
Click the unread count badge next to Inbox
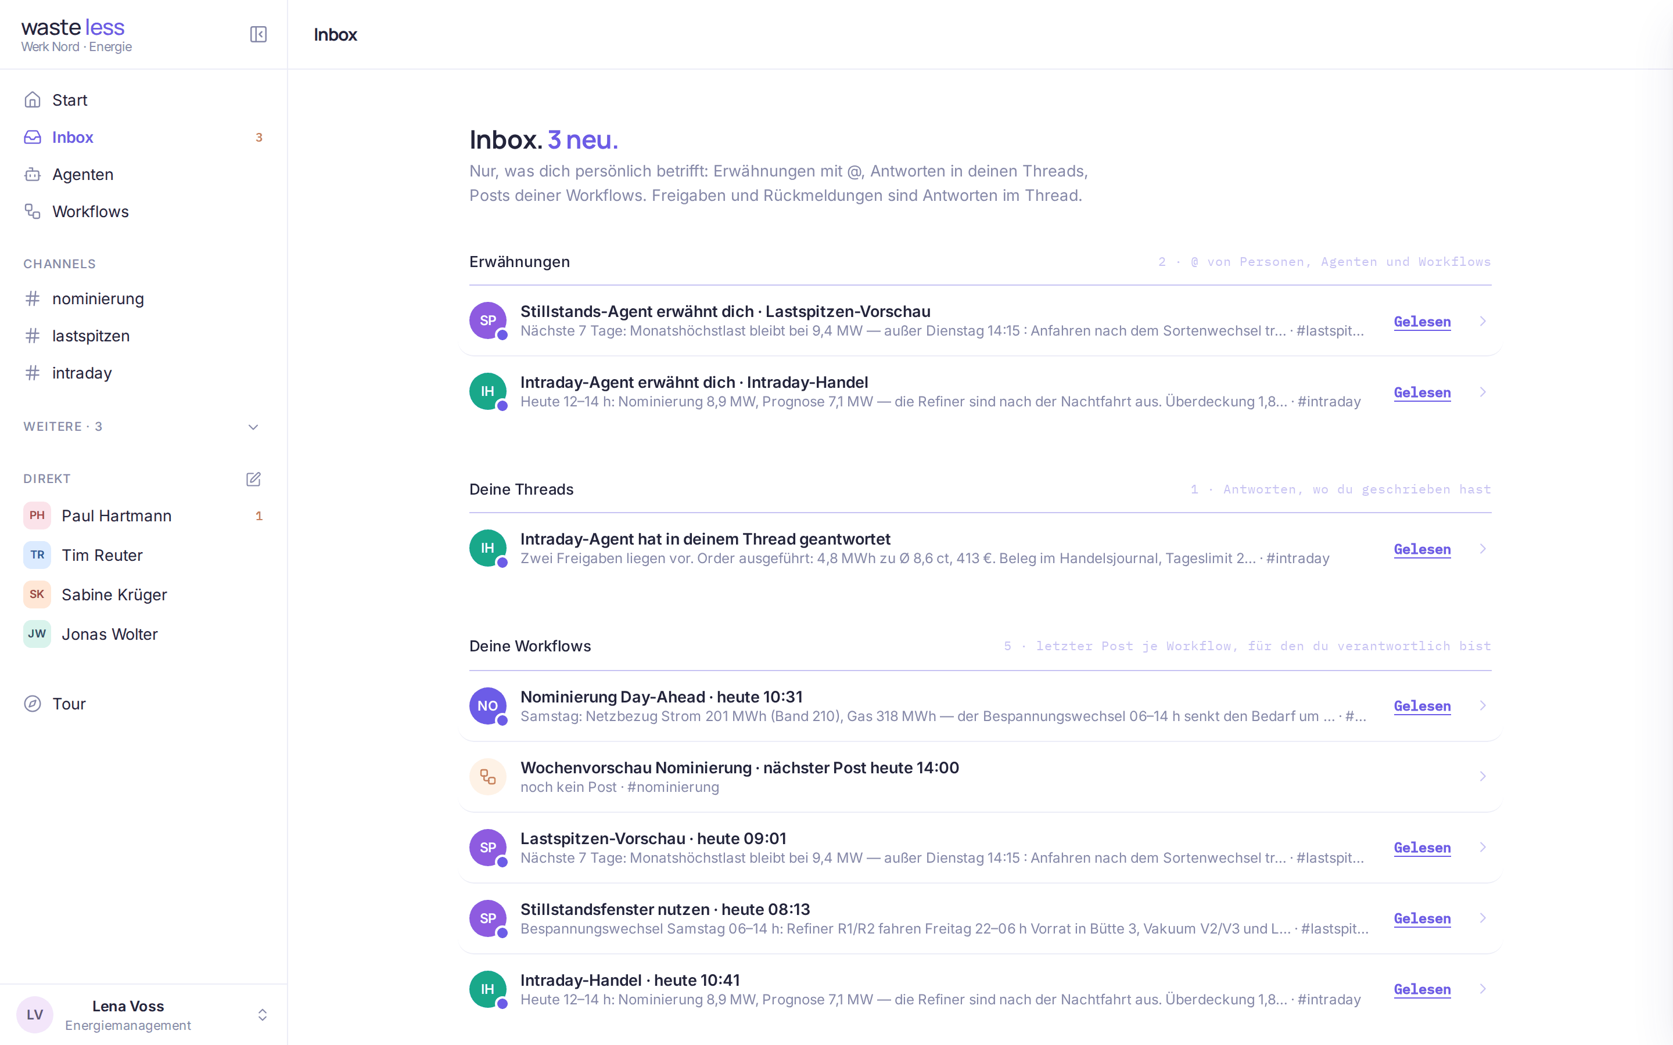click(259, 138)
